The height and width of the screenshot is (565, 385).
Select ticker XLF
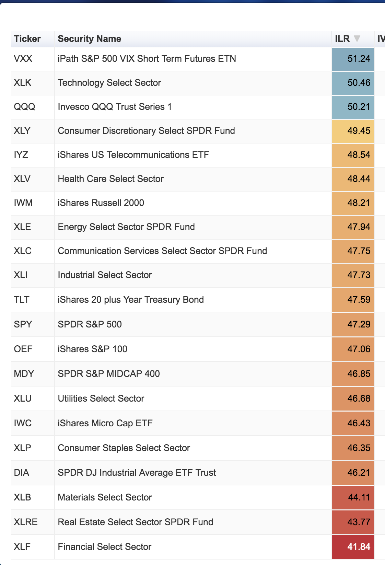(x=22, y=547)
